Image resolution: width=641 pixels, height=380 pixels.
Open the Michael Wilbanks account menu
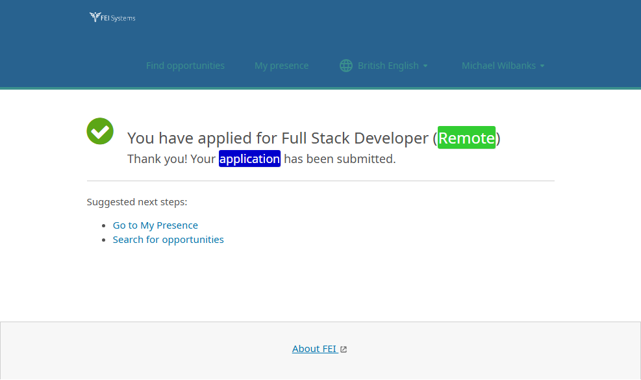tap(498, 66)
